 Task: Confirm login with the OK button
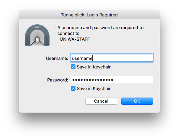click(x=137, y=101)
